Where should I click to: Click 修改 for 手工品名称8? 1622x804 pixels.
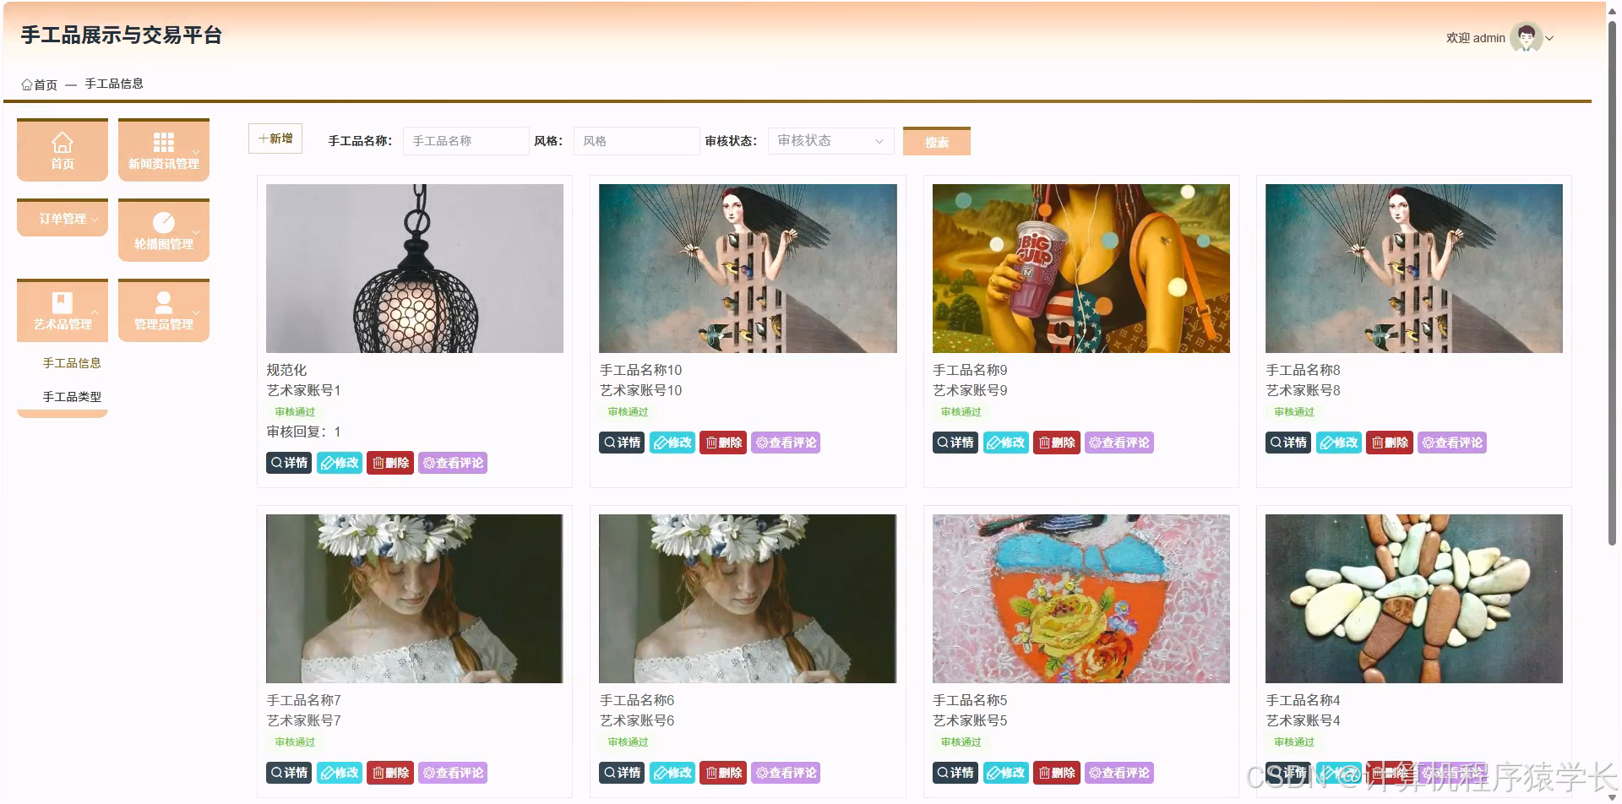(x=1339, y=443)
